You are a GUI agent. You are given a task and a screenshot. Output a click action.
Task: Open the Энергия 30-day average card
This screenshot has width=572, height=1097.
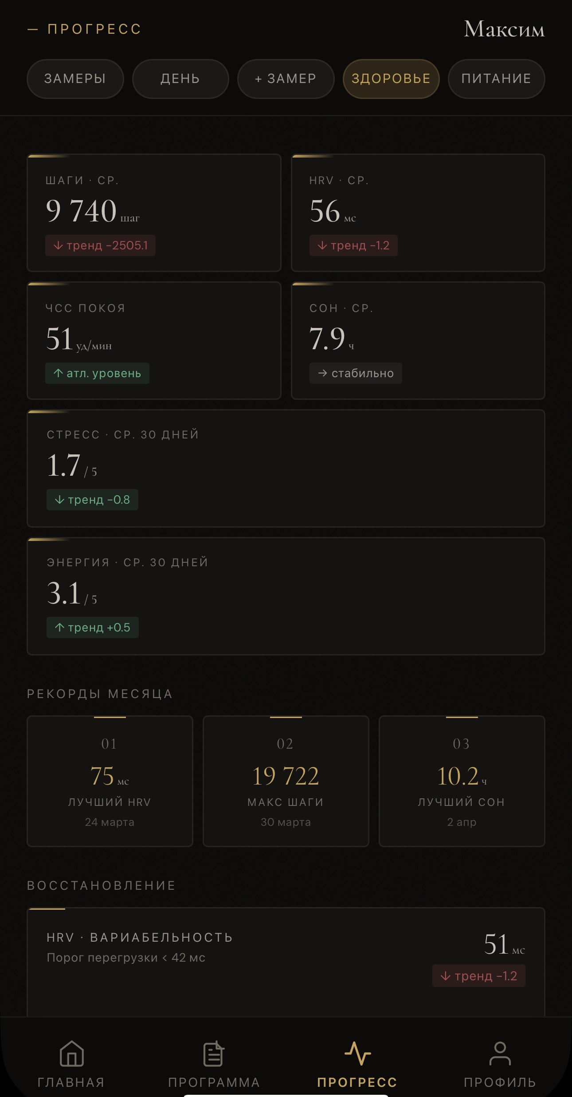[x=286, y=596]
